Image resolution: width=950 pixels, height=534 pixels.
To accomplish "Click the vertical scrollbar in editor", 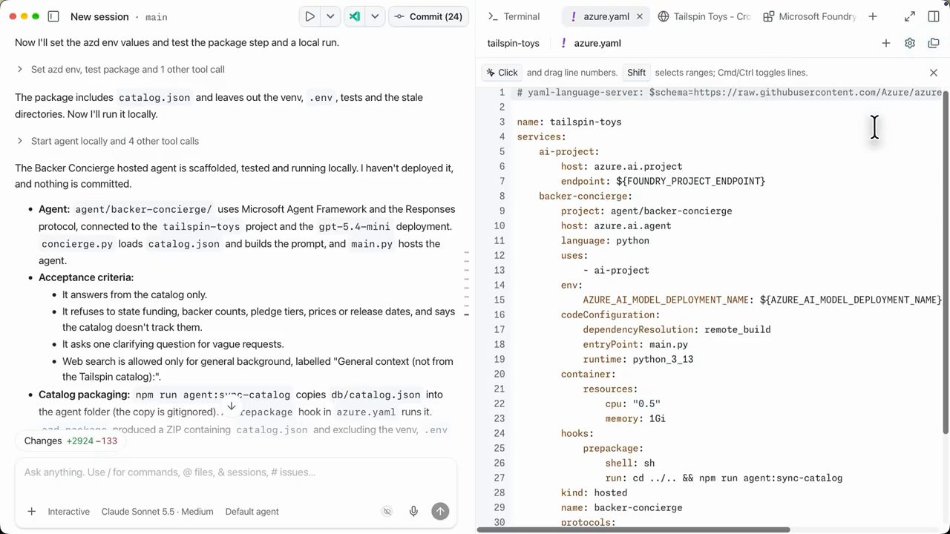I will pos(946,263).
